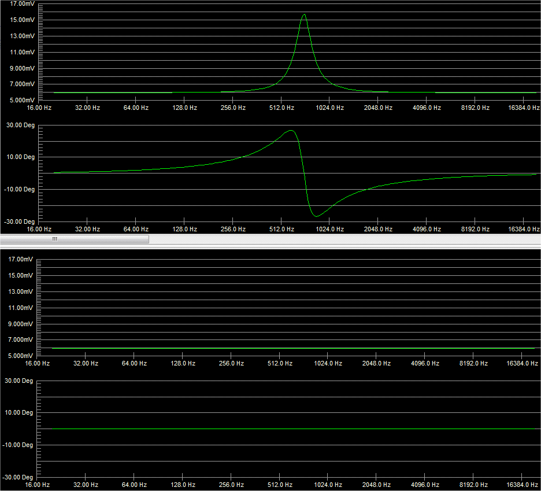The width and height of the screenshot is (541, 491).
Task: Click the flat green trace in the lower phase plot
Action: click(293, 429)
